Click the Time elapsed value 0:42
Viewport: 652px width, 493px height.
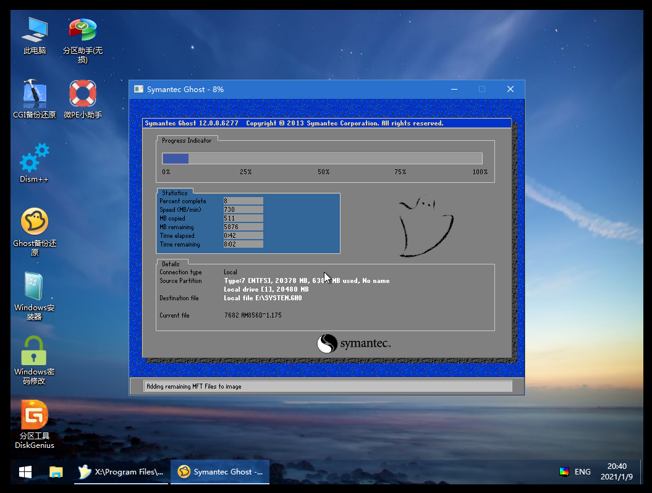click(x=243, y=236)
